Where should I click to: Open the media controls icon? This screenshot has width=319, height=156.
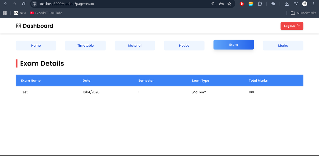point(296,4)
